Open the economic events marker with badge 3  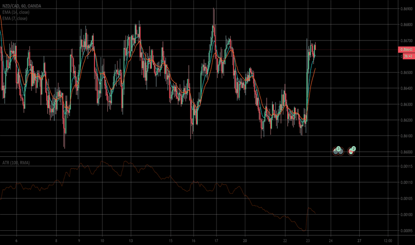point(337,151)
